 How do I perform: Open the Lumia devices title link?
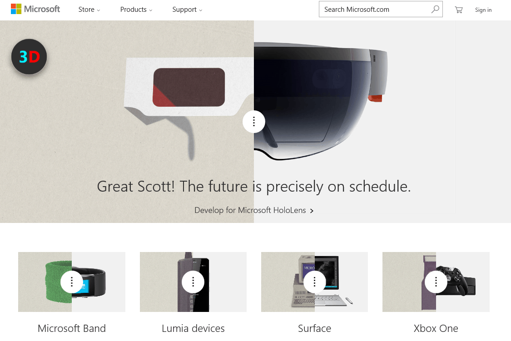[x=193, y=328]
